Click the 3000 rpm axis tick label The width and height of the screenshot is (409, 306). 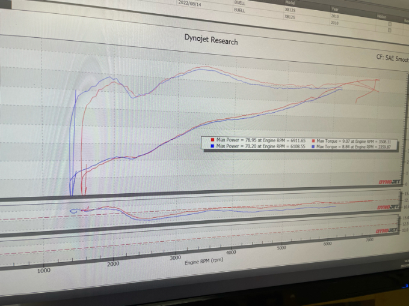(175, 257)
